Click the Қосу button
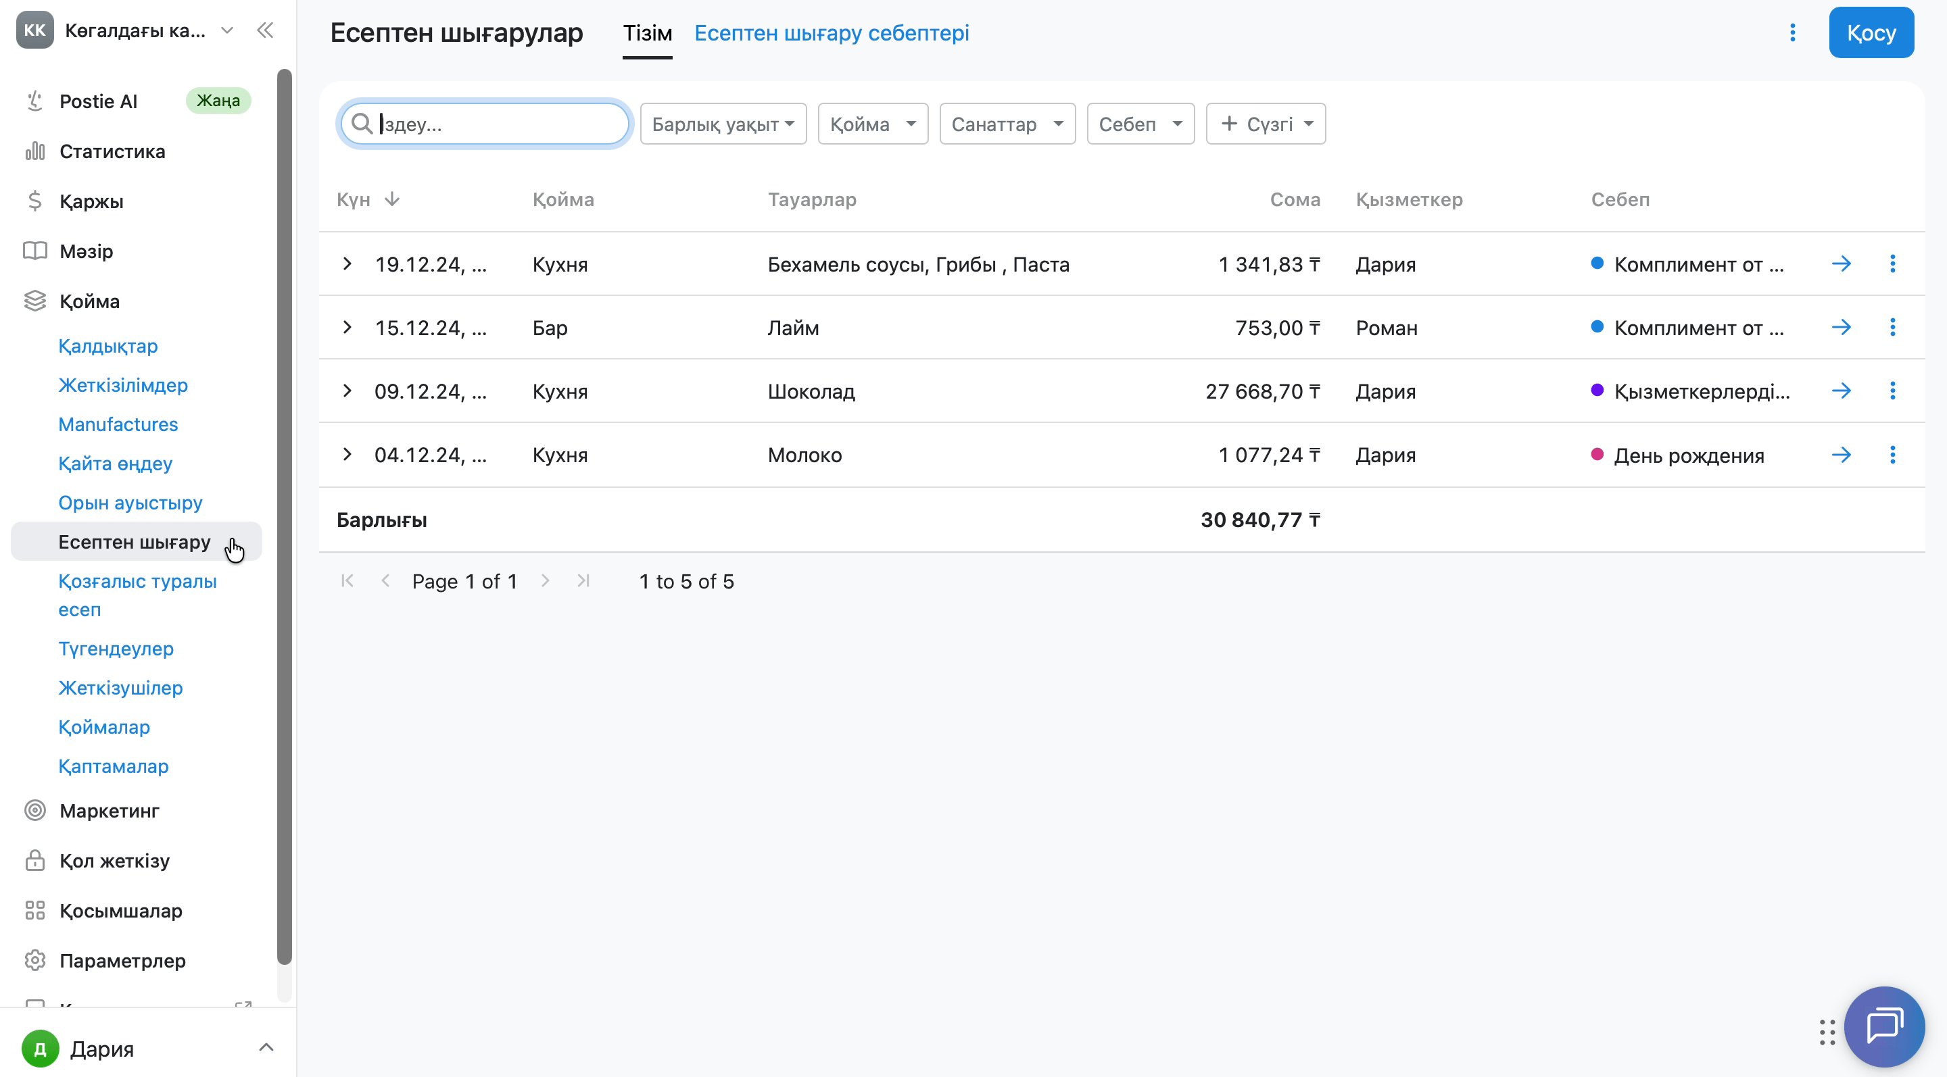The image size is (1947, 1077). tap(1871, 32)
